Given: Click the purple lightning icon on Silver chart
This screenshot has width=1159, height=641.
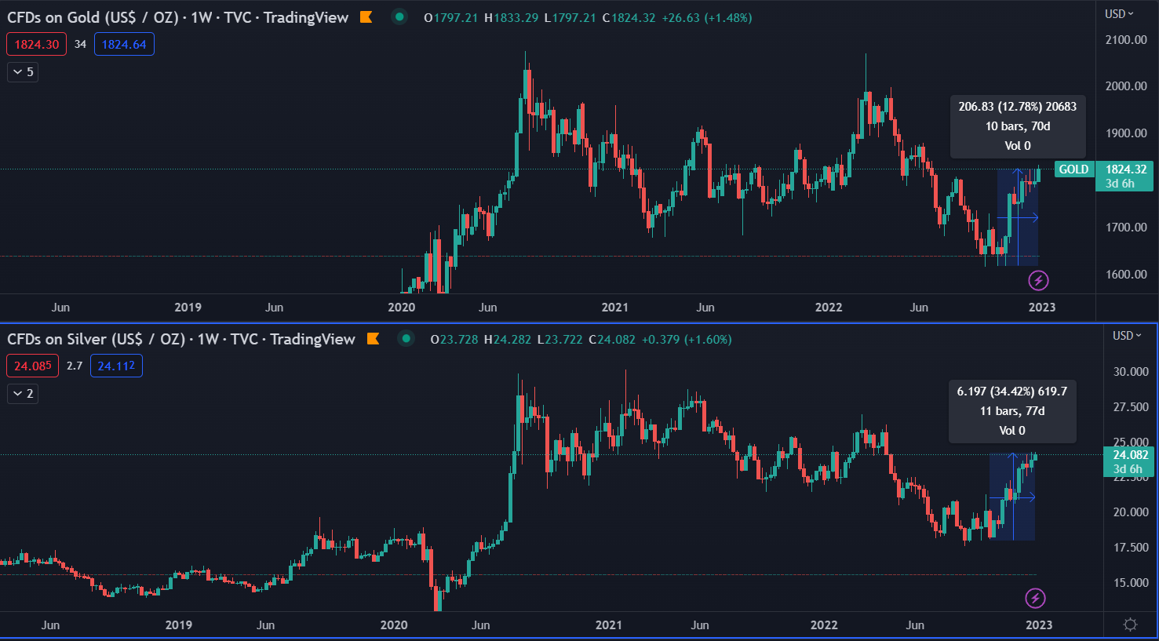Looking at the screenshot, I should [1035, 599].
